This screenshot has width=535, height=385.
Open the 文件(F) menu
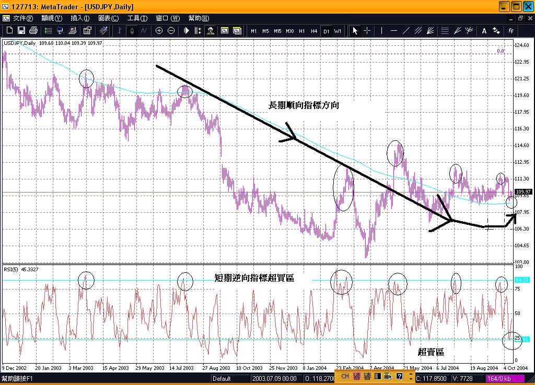tap(23, 18)
